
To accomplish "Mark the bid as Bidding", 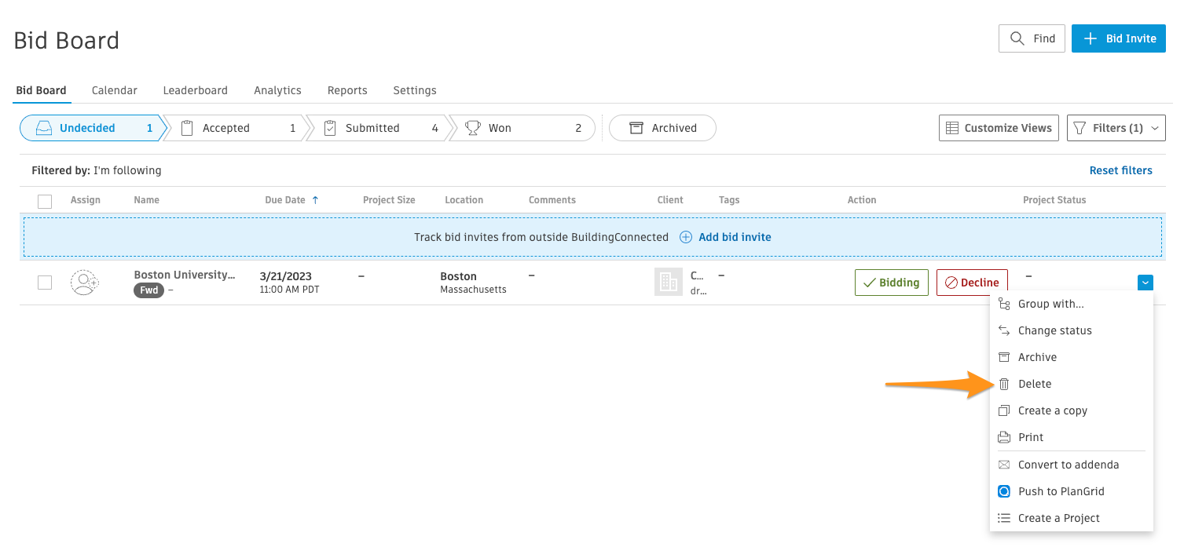I will point(892,283).
